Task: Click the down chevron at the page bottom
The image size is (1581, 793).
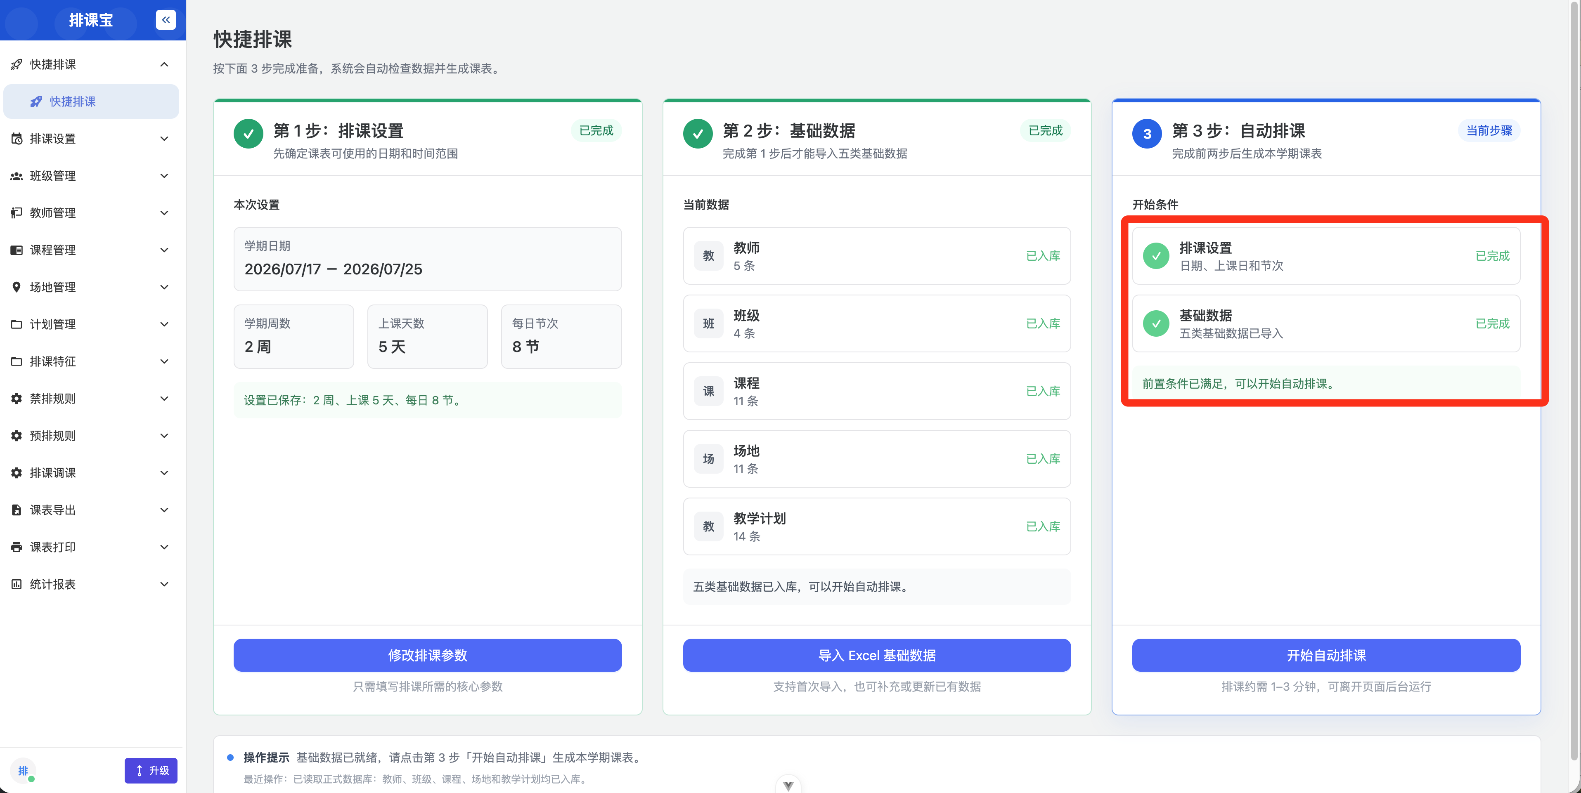Action: tap(788, 785)
